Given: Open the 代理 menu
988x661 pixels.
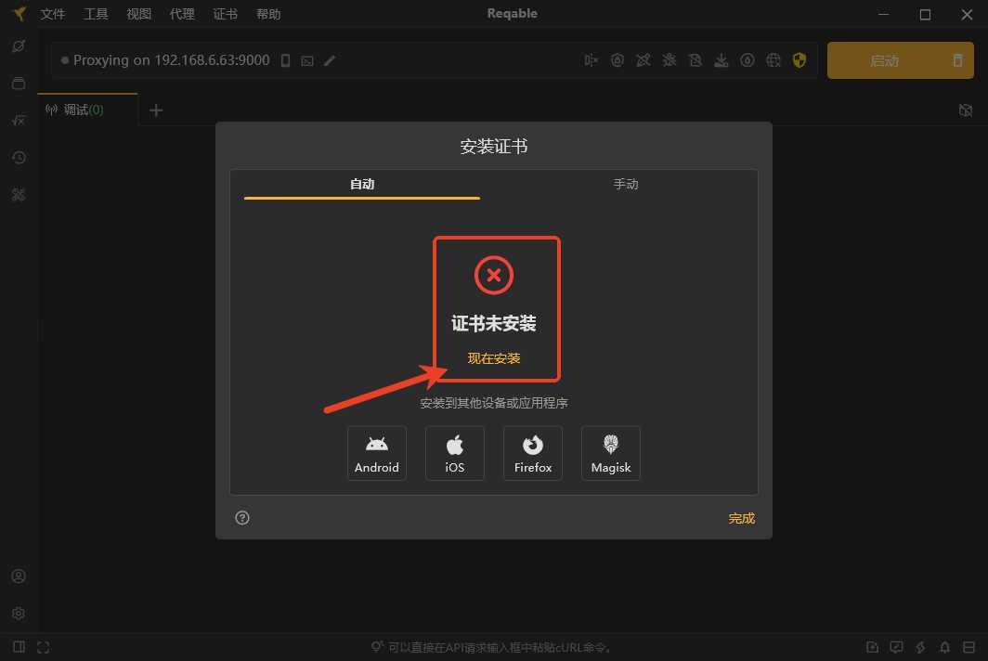Looking at the screenshot, I should 182,14.
